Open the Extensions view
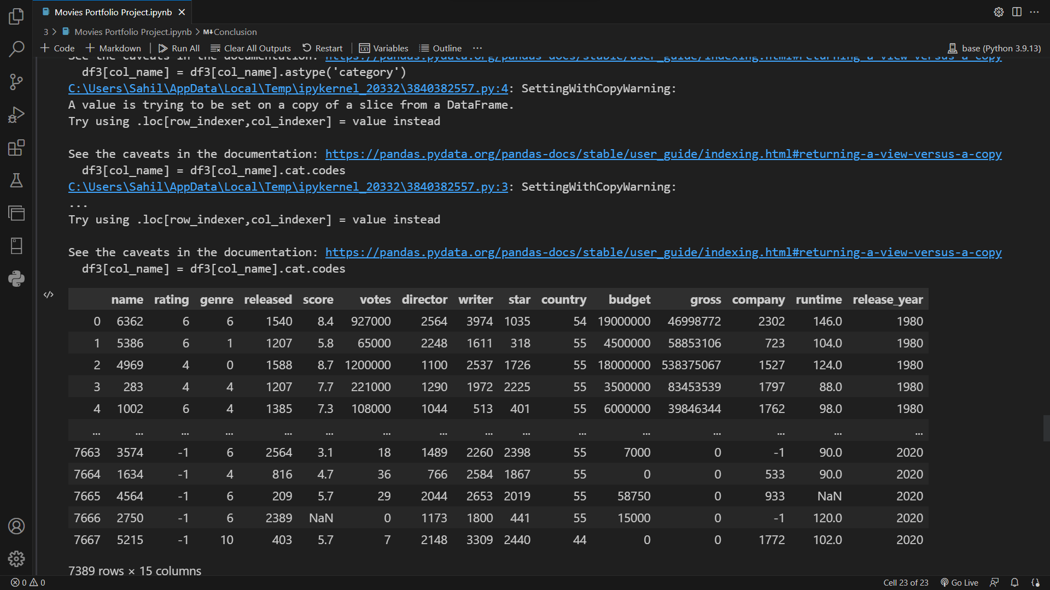This screenshot has height=590, width=1050. point(16,147)
